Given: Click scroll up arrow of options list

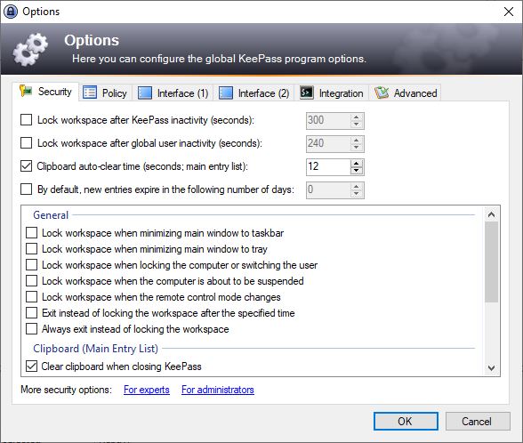Looking at the screenshot, I should pyautogui.click(x=491, y=214).
